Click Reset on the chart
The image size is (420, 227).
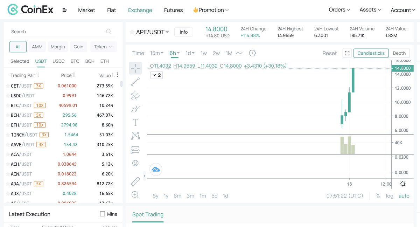(329, 53)
